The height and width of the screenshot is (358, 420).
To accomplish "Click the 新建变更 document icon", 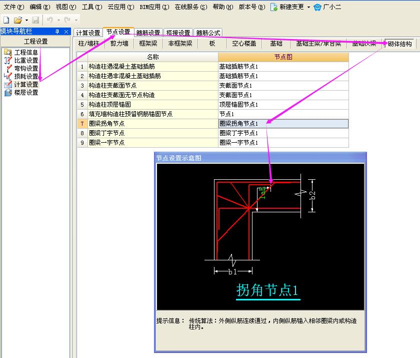I will tap(274, 7).
